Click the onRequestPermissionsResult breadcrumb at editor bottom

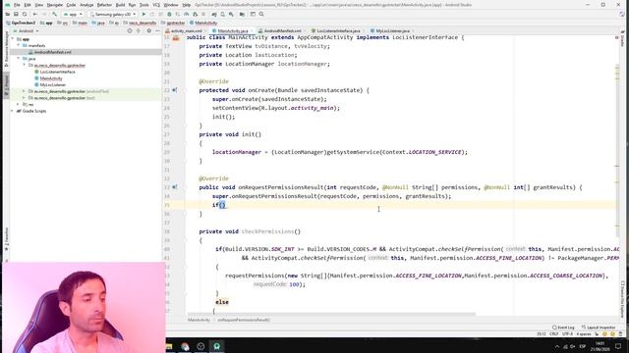(244, 320)
